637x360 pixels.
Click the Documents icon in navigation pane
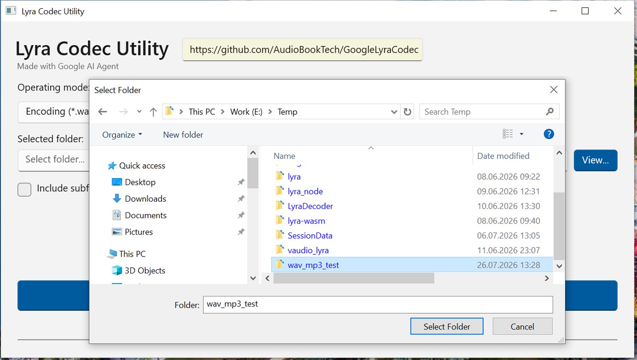pos(117,215)
